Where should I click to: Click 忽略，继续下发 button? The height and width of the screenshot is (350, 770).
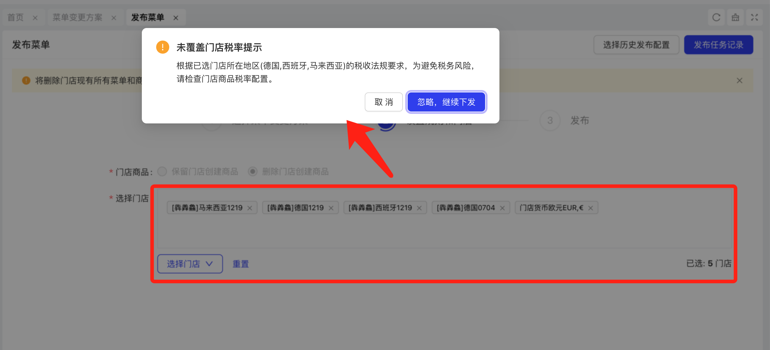click(446, 102)
